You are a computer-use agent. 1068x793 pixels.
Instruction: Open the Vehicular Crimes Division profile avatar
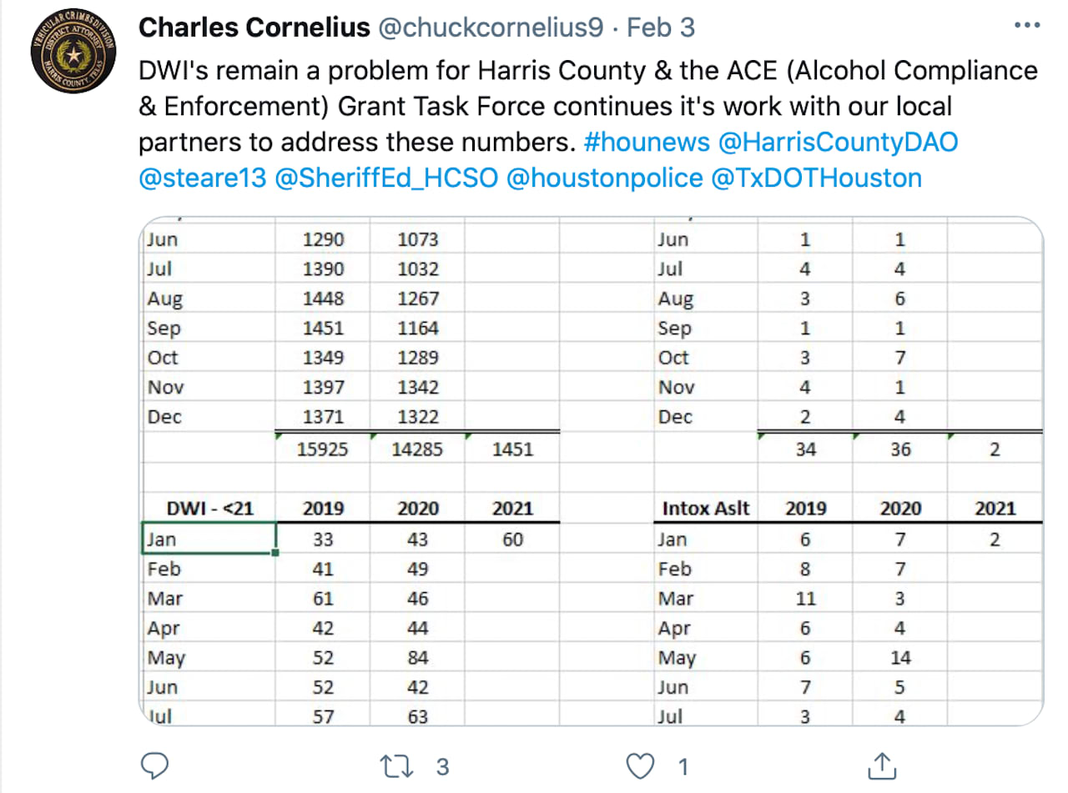tap(73, 57)
